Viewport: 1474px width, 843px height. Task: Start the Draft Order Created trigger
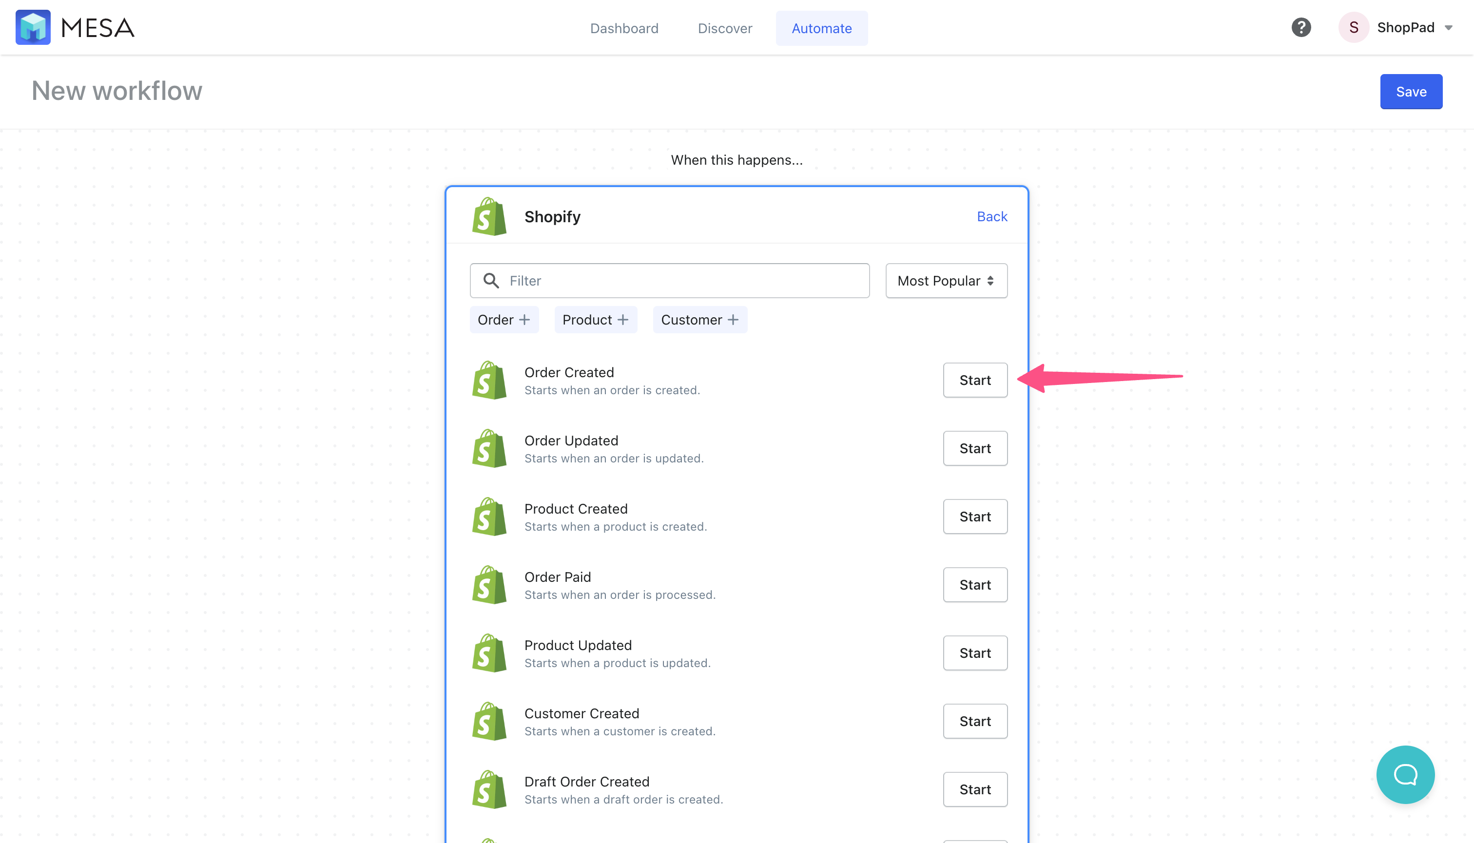pos(975,790)
